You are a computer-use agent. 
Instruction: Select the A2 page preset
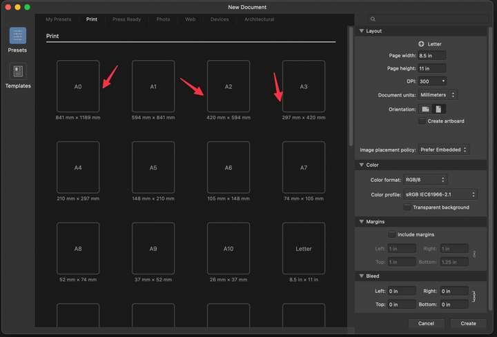(228, 86)
